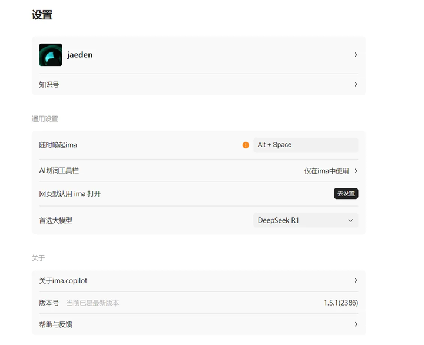Click the 关于 section heading
This screenshot has width=424, height=345.
pos(38,258)
